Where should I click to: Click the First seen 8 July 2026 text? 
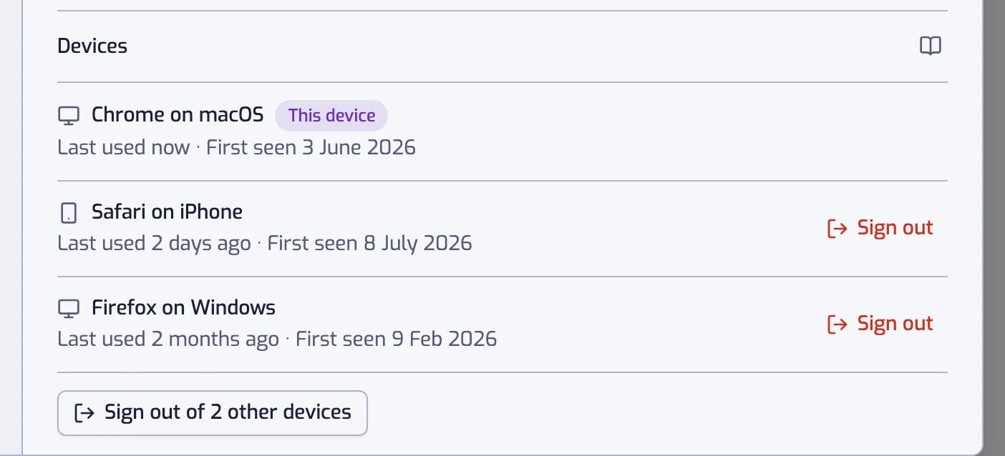(x=369, y=243)
